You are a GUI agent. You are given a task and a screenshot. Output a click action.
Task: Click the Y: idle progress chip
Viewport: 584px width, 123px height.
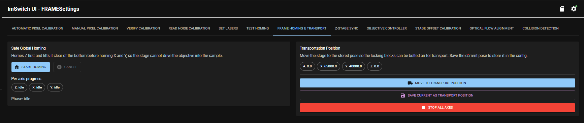coord(55,87)
